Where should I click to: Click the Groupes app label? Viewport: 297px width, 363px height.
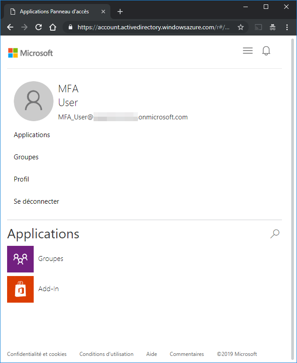51,259
